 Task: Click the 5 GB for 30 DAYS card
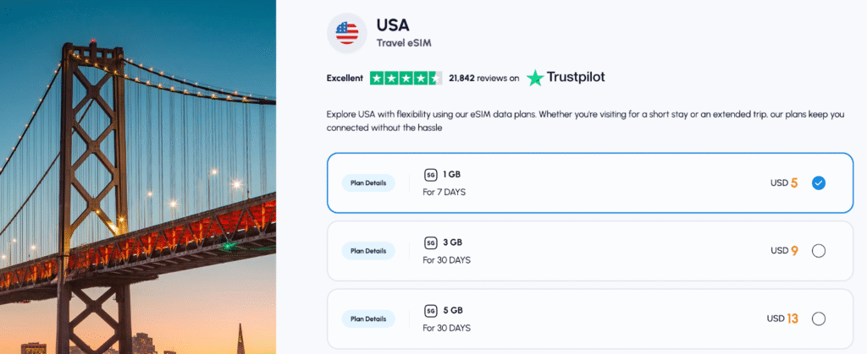593,319
